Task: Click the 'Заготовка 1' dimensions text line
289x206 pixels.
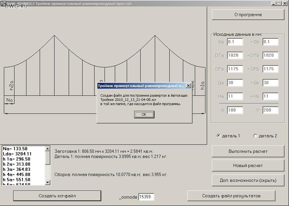Action: click(104, 151)
